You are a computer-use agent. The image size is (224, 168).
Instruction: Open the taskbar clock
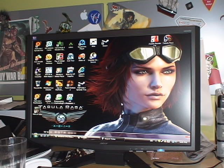pyautogui.click(x=183, y=142)
